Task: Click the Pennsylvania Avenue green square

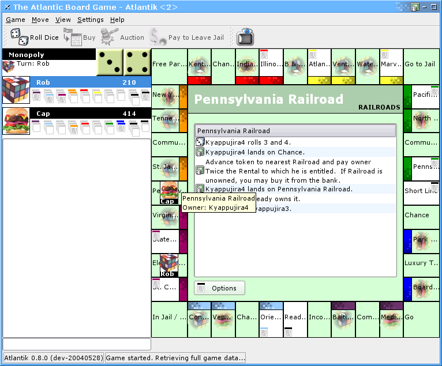Action: pos(421,169)
